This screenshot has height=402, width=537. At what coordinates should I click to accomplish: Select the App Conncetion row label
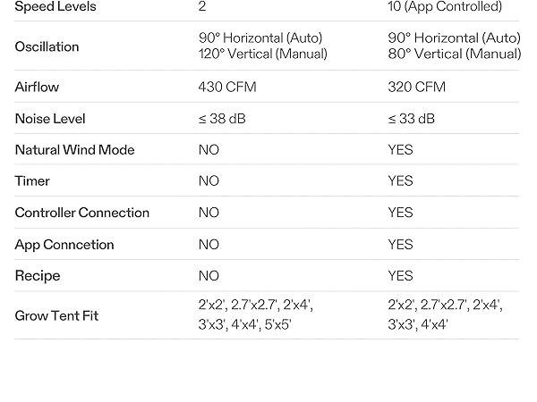coord(64,244)
